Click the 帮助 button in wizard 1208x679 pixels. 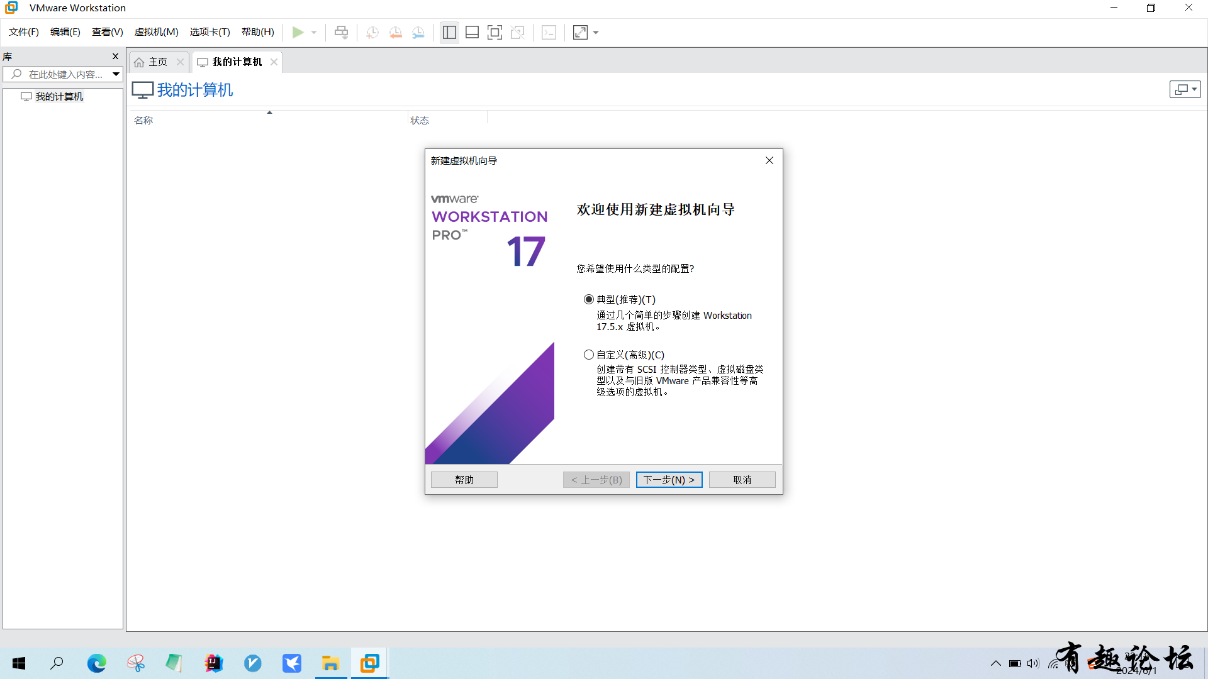pyautogui.click(x=464, y=480)
